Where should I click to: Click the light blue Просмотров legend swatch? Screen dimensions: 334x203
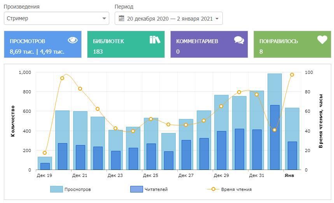(56, 189)
